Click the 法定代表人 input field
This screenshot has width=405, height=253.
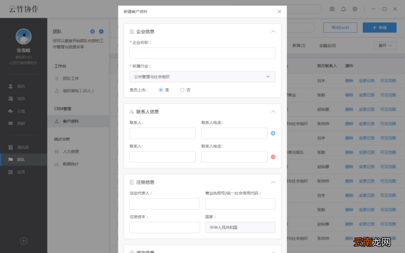click(165, 204)
